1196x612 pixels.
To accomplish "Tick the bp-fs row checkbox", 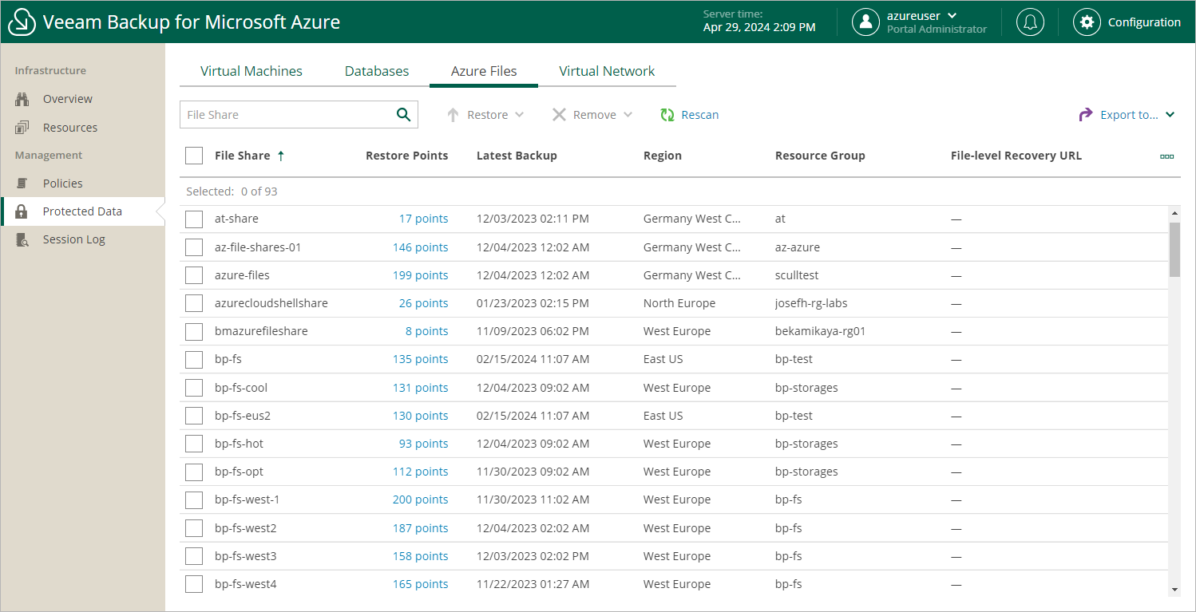I will click(x=194, y=360).
